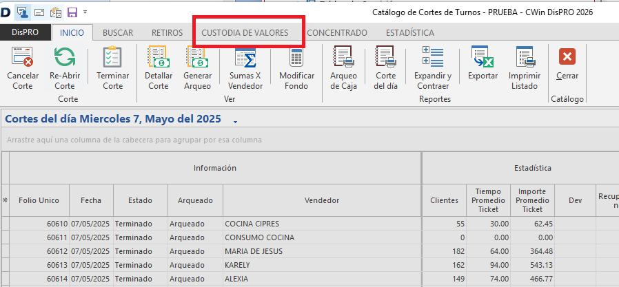Select folio 60613 cell
The image size is (619, 287).
[39, 265]
